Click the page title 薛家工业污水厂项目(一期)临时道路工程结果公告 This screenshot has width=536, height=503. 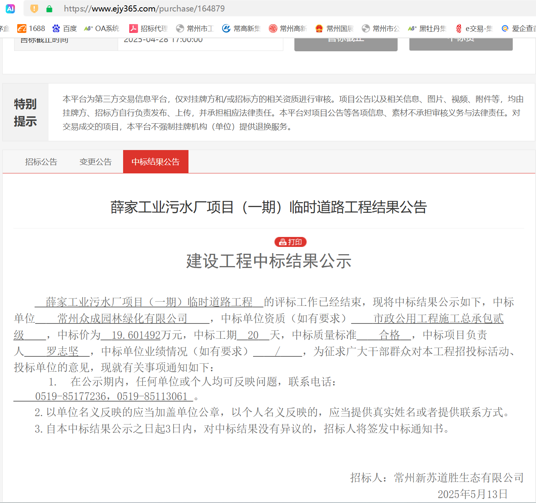[x=269, y=207]
